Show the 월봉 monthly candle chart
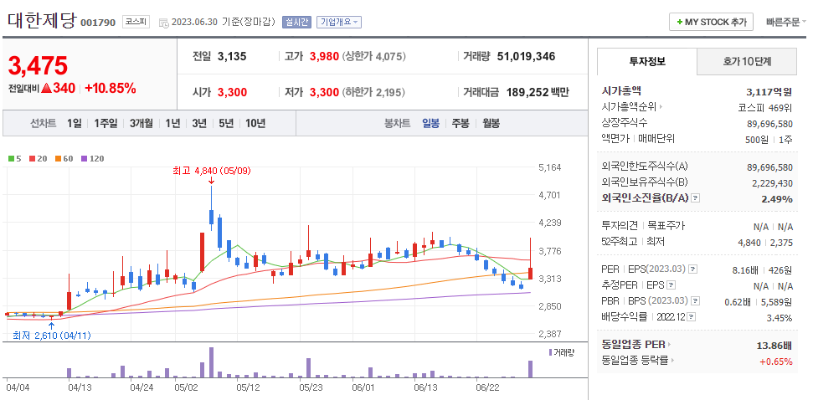The image size is (813, 400). pos(491,123)
